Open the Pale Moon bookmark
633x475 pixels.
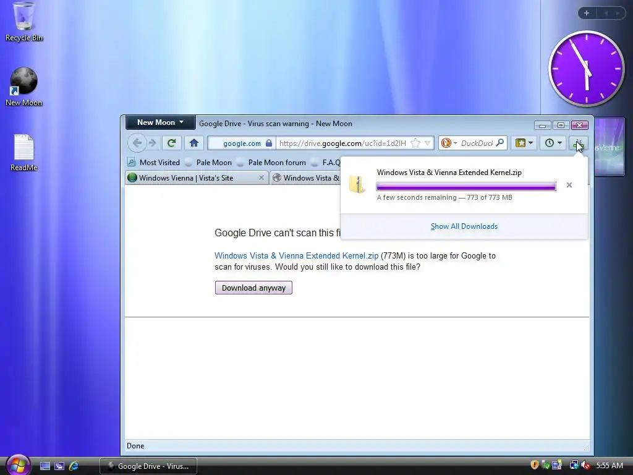pyautogui.click(x=209, y=163)
